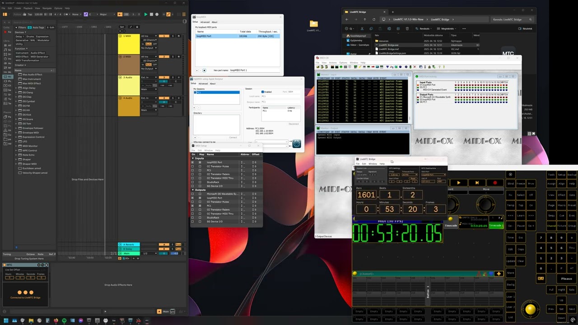The image size is (578, 325).
Task: Click the yellow plus icon on the Channel bar
Action: click(x=499, y=274)
